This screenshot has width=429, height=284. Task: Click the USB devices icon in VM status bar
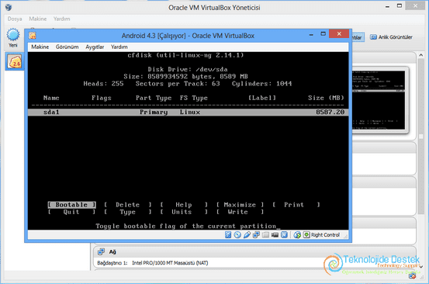tap(247, 235)
